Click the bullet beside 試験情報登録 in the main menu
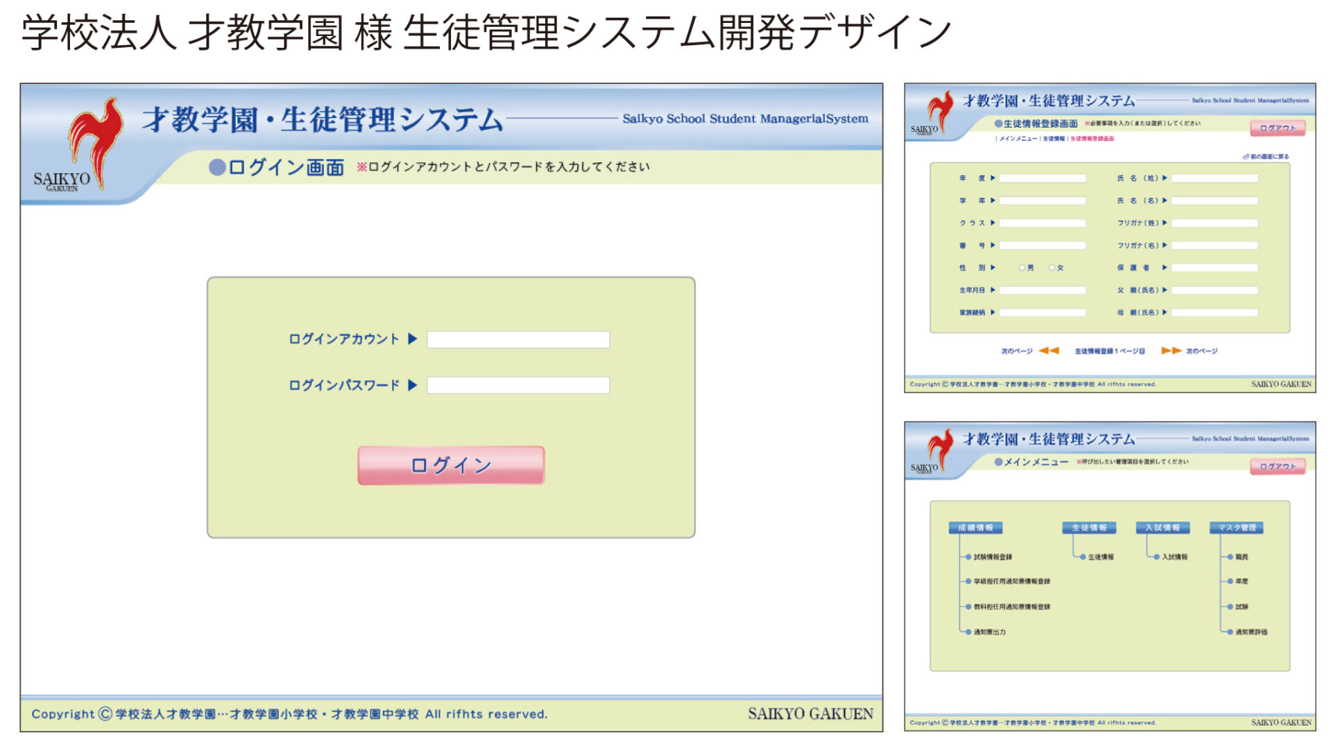 (968, 557)
